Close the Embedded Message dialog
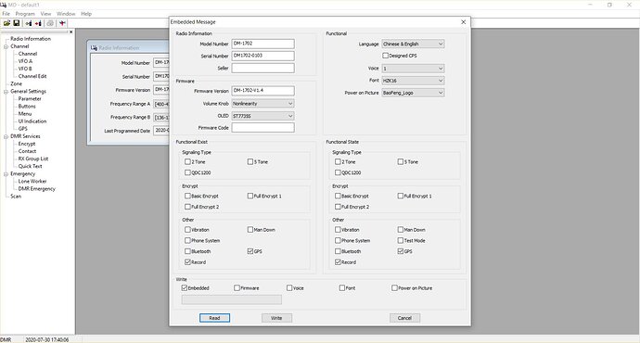 pyautogui.click(x=463, y=22)
